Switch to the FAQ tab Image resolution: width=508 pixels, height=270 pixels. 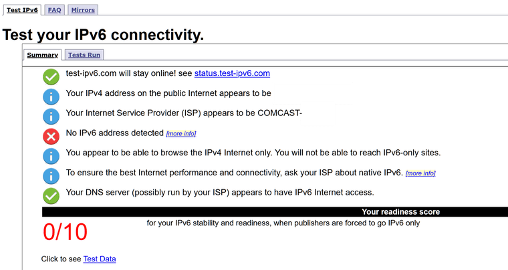point(55,10)
